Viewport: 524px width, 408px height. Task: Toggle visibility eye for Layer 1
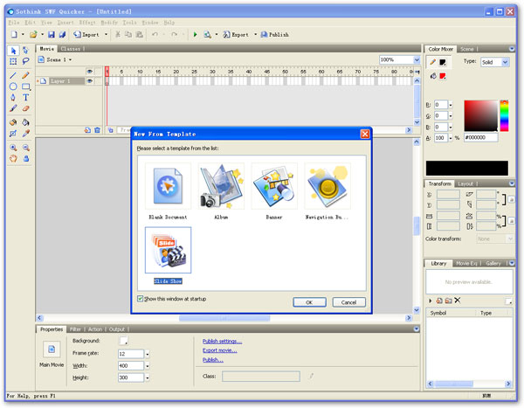[90, 81]
